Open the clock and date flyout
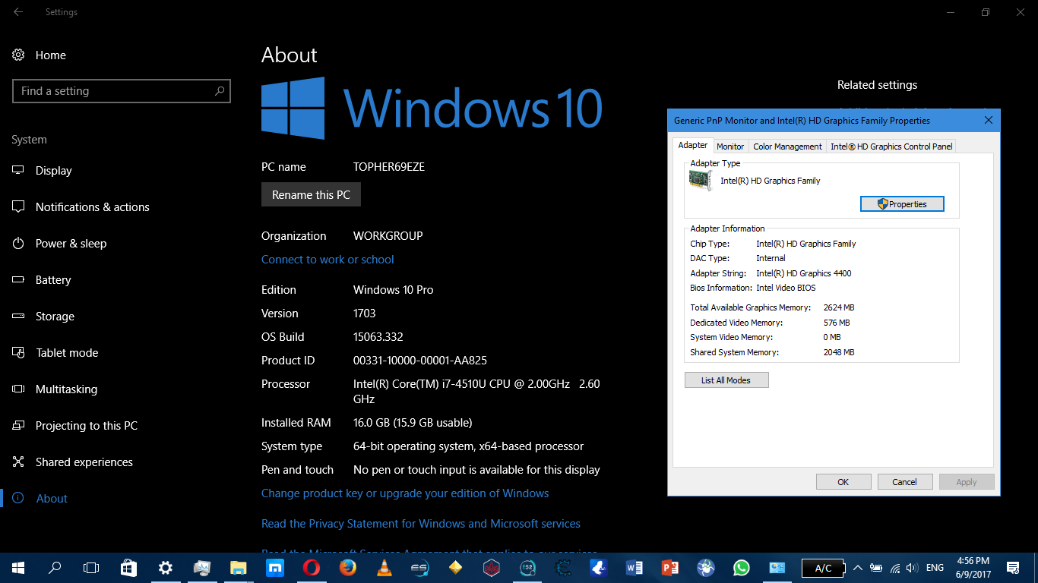 point(973,568)
